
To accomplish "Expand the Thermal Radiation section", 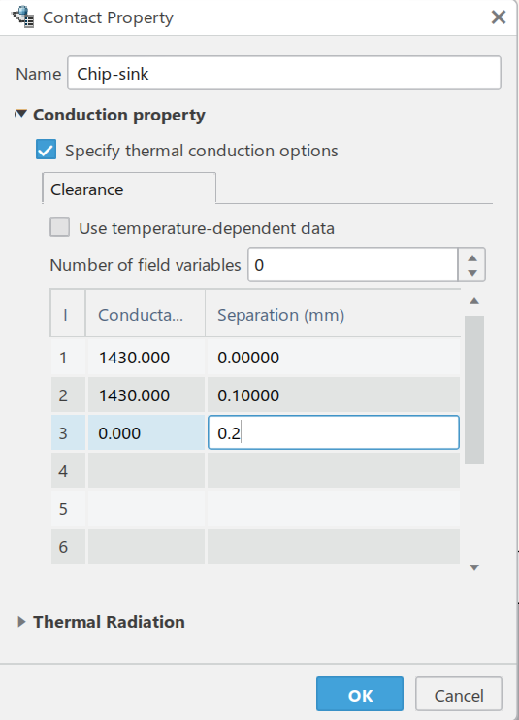I will 21,622.
